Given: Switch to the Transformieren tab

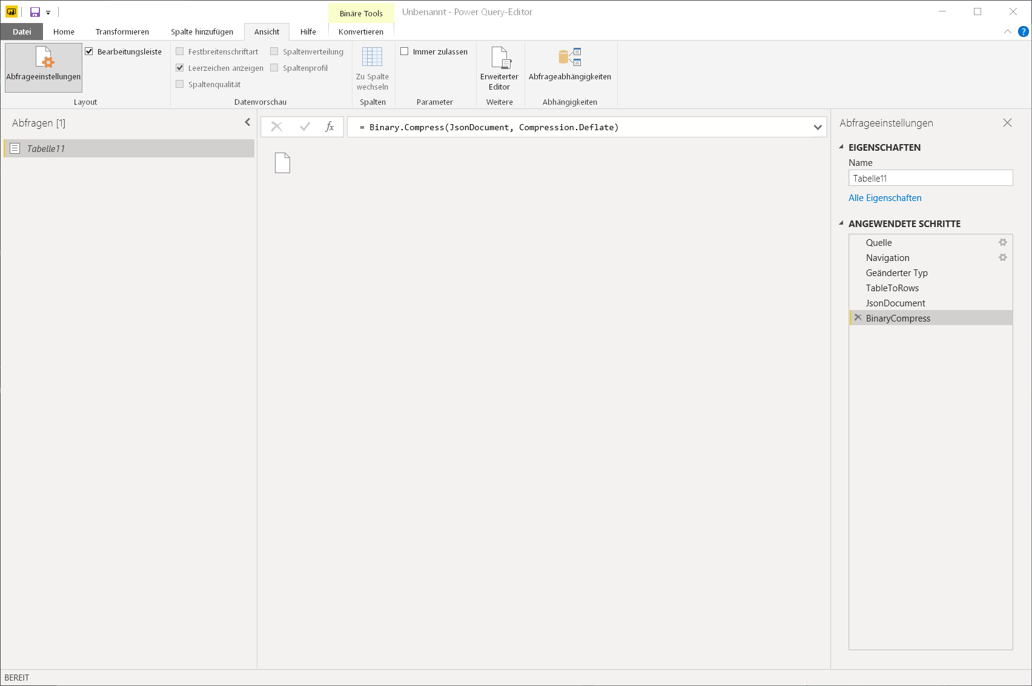Looking at the screenshot, I should pyautogui.click(x=122, y=31).
